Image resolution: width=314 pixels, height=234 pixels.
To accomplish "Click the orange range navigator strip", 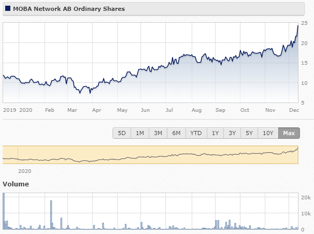I will pos(150,155).
